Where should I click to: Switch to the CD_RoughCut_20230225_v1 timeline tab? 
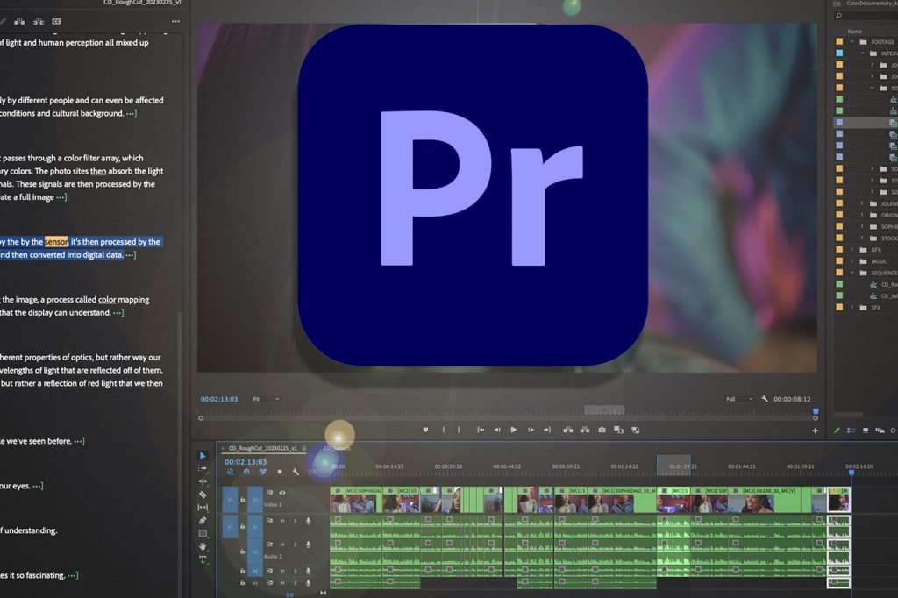[x=263, y=447]
